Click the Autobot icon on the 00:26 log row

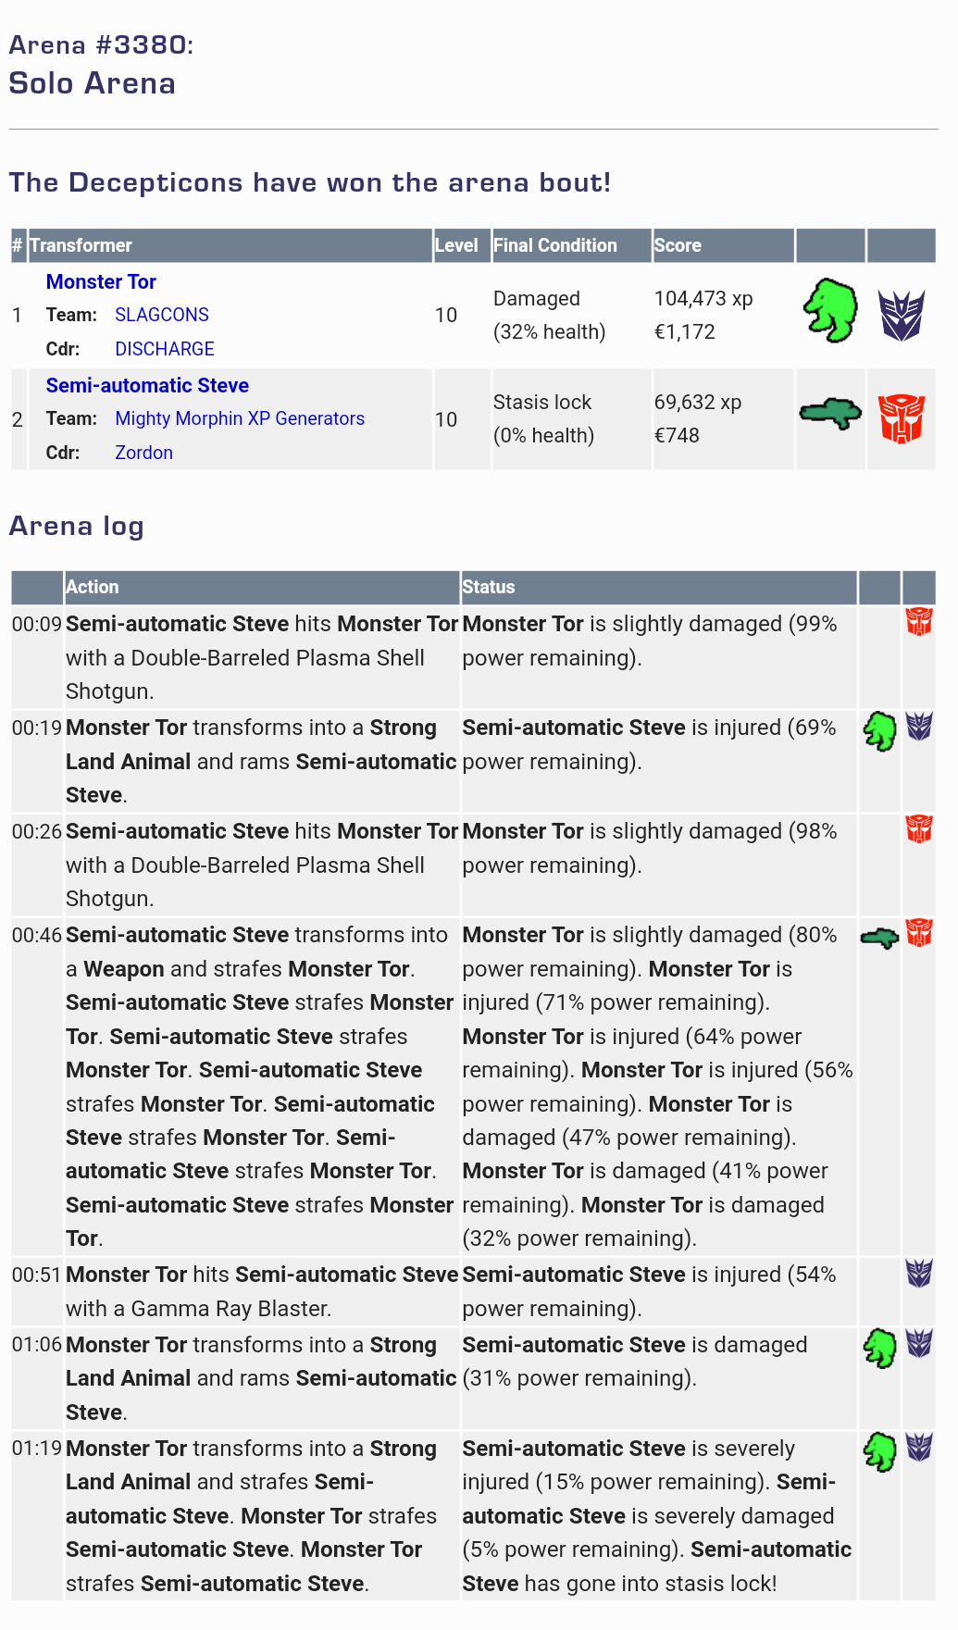[x=918, y=828]
